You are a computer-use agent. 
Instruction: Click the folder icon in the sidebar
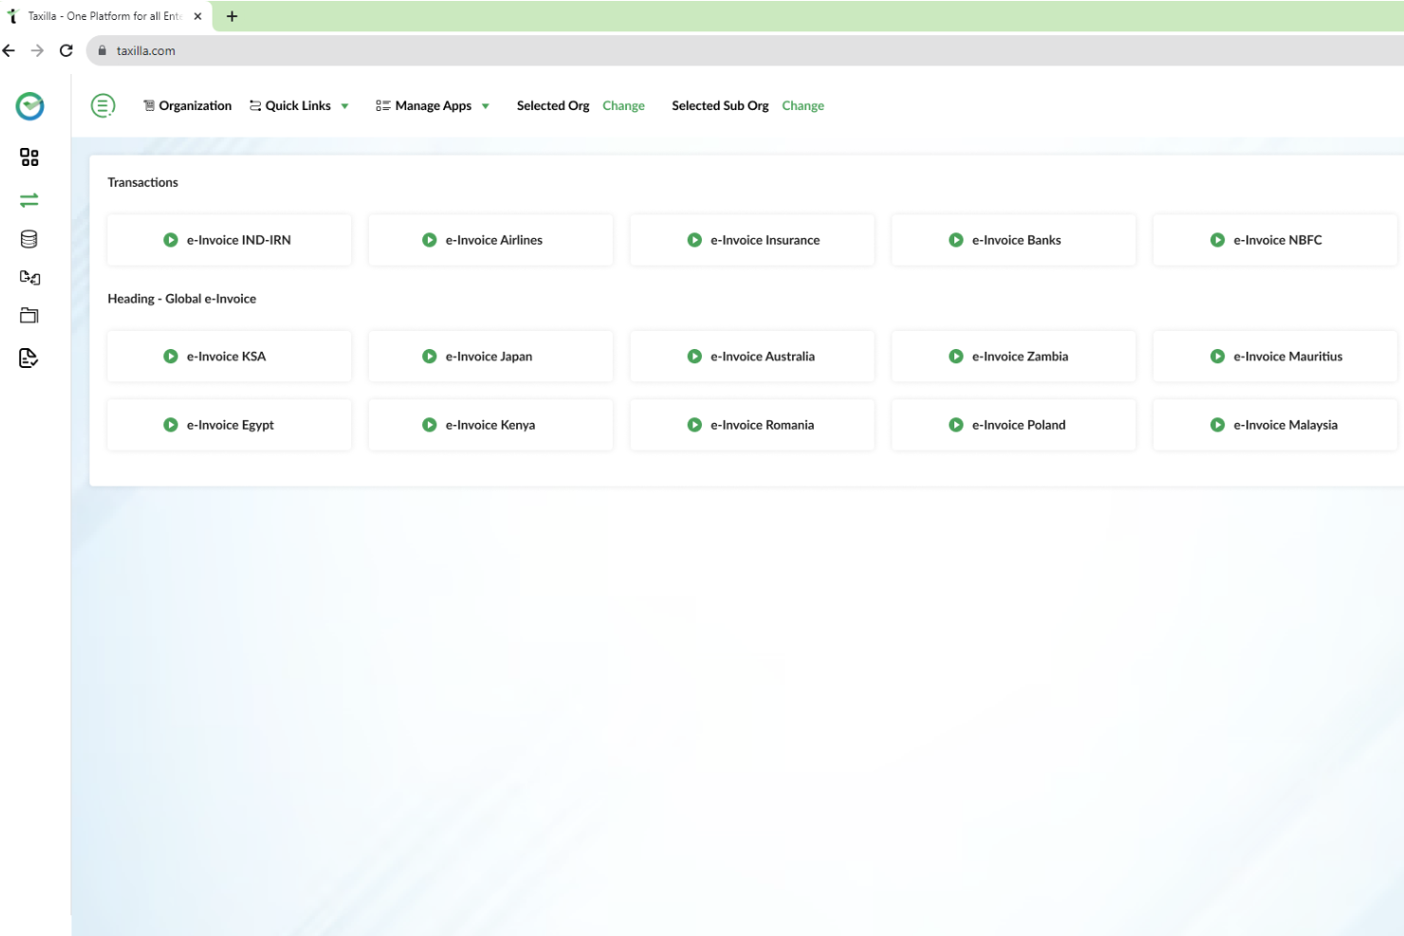pyautogui.click(x=28, y=314)
